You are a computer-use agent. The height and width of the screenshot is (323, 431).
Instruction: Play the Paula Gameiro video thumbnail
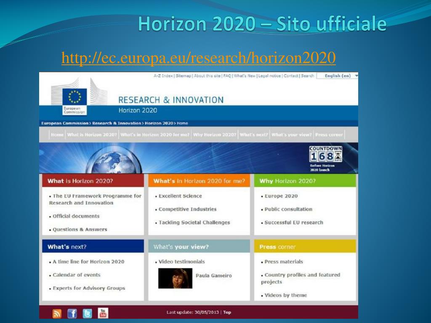pyautogui.click(x=175, y=278)
